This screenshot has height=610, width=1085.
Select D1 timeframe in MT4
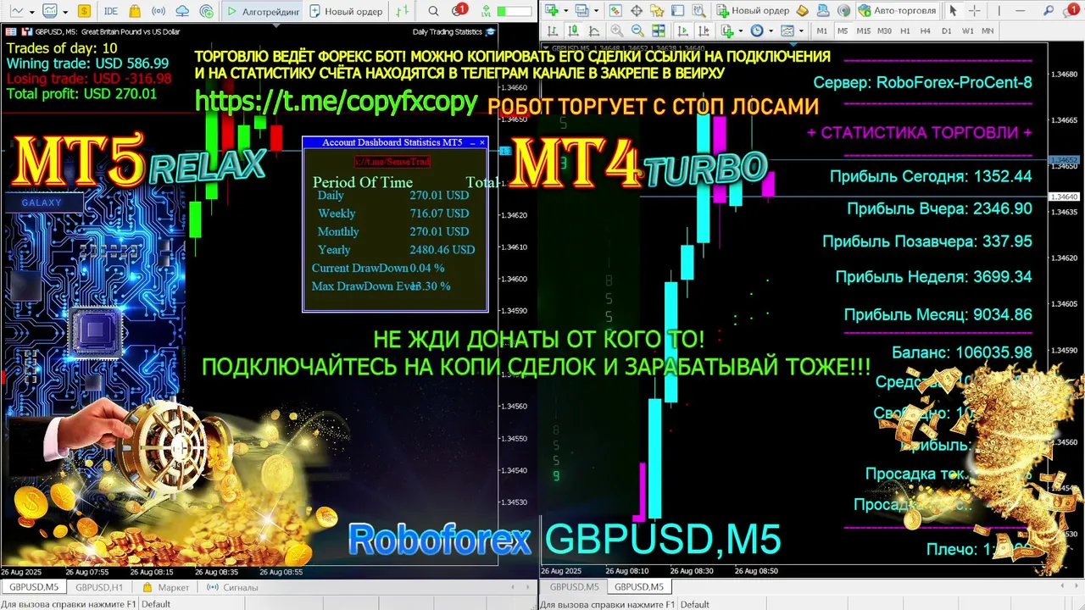click(x=947, y=30)
